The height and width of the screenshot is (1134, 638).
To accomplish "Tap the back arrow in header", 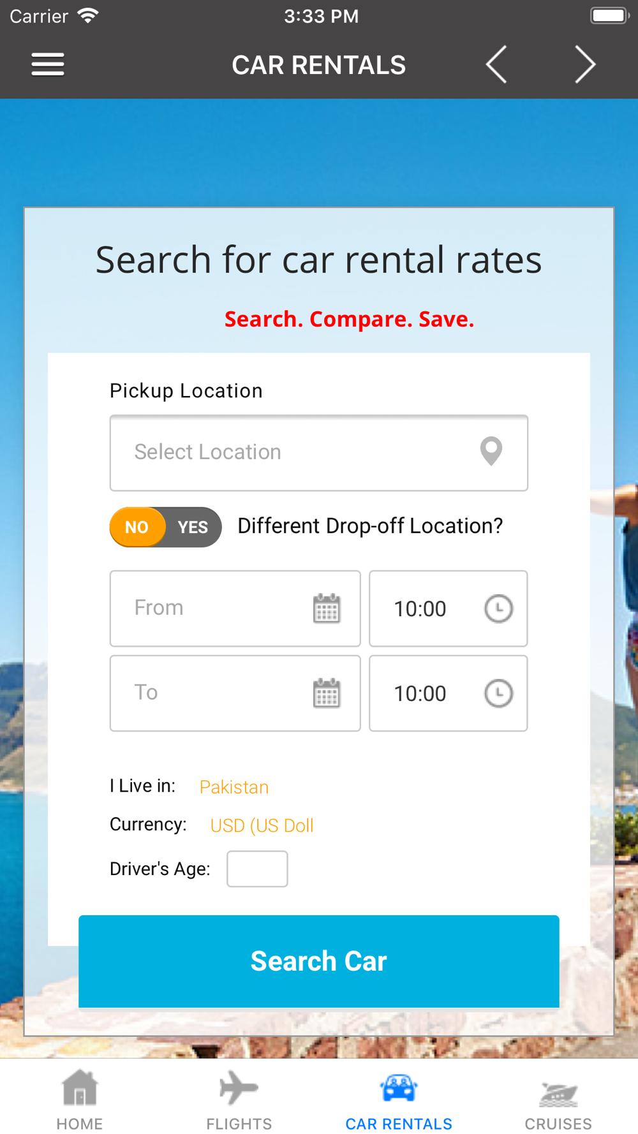I will click(x=496, y=64).
